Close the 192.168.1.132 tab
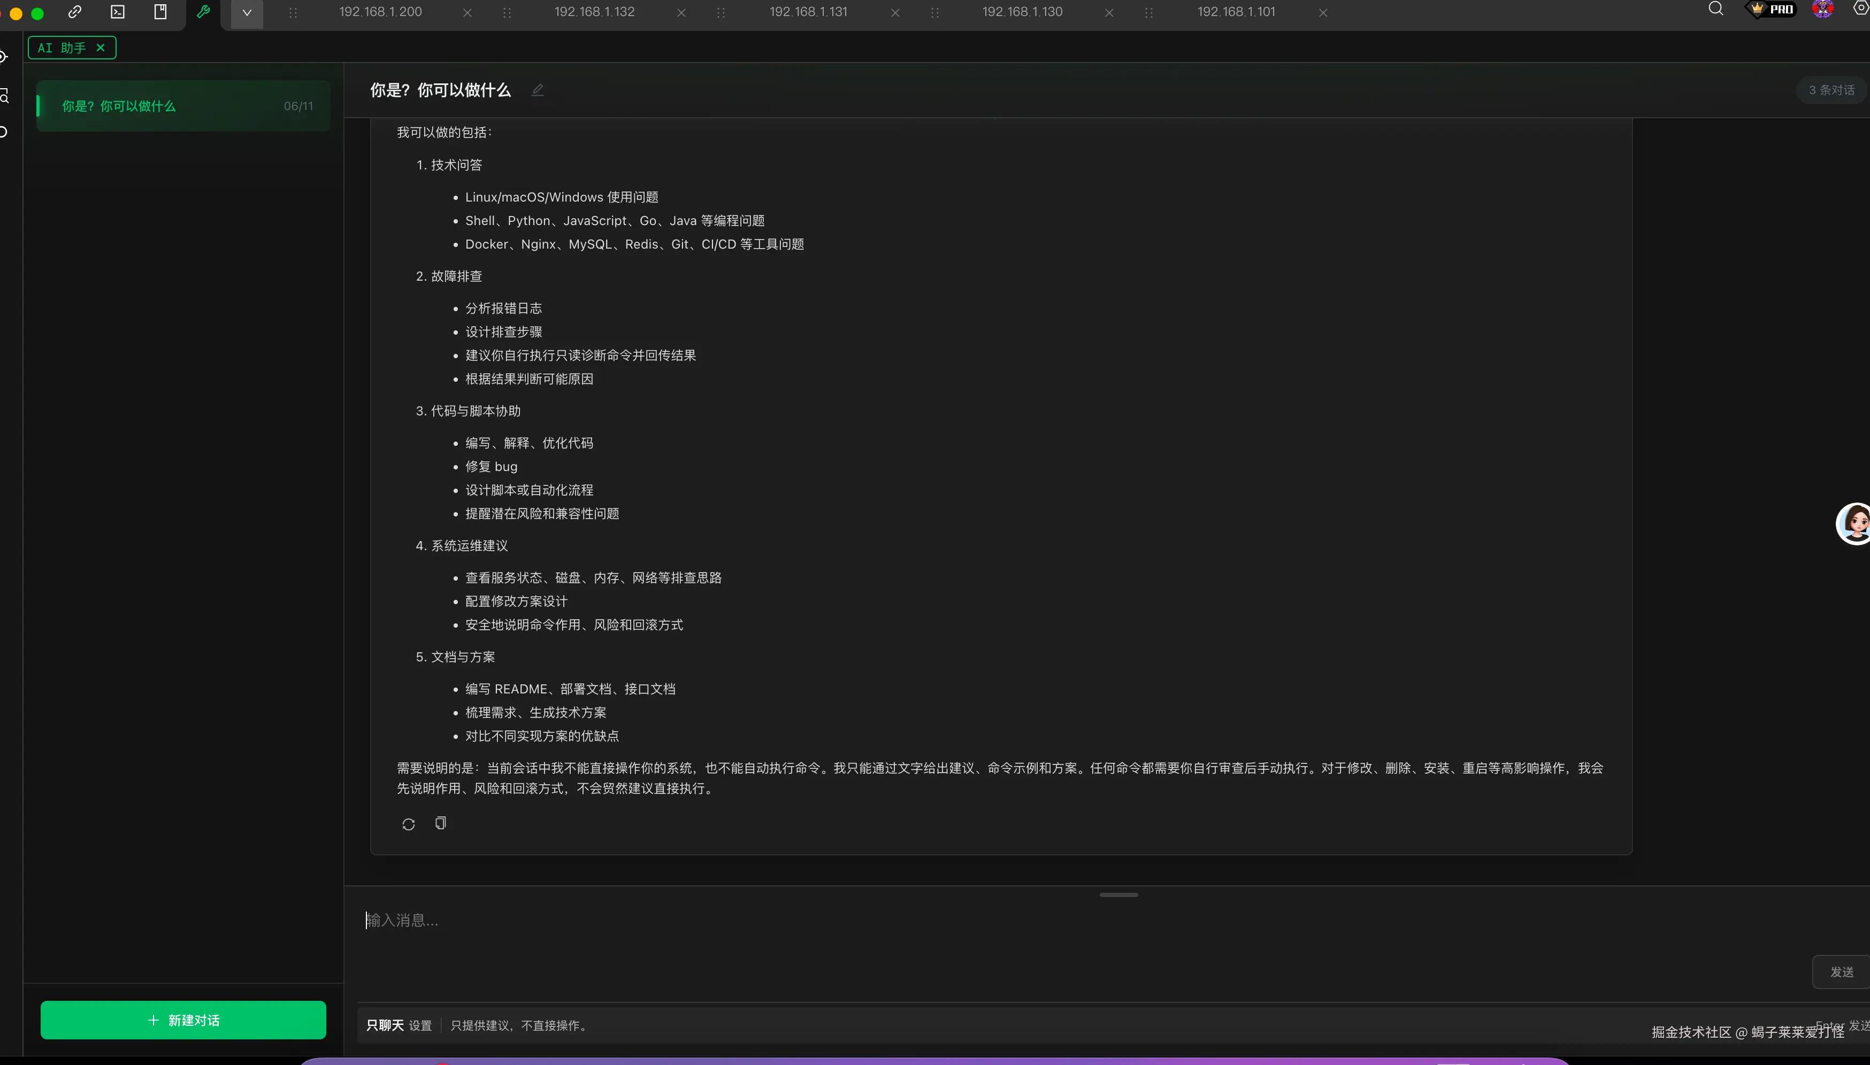The width and height of the screenshot is (1870, 1065). point(681,12)
